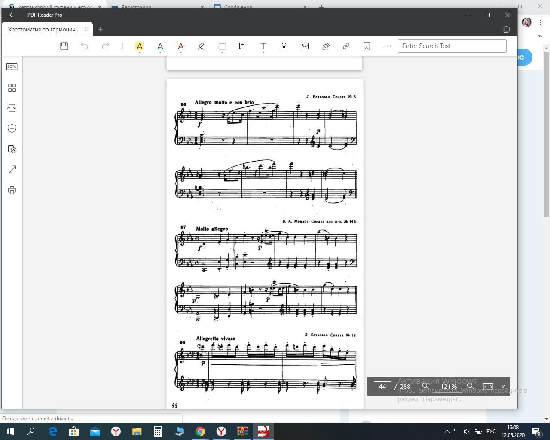This screenshot has width=550, height=440.
Task: Switch to Google Chrome in the taskbar
Action: tap(200, 431)
